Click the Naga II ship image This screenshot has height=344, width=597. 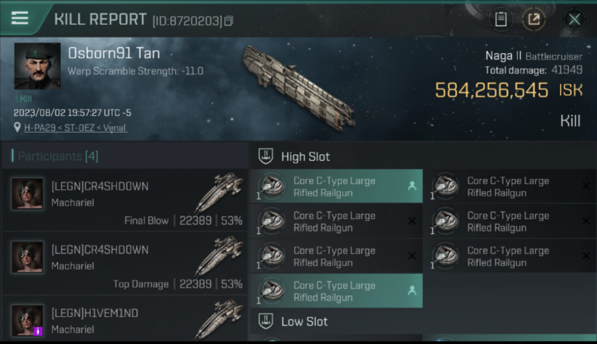(x=298, y=87)
